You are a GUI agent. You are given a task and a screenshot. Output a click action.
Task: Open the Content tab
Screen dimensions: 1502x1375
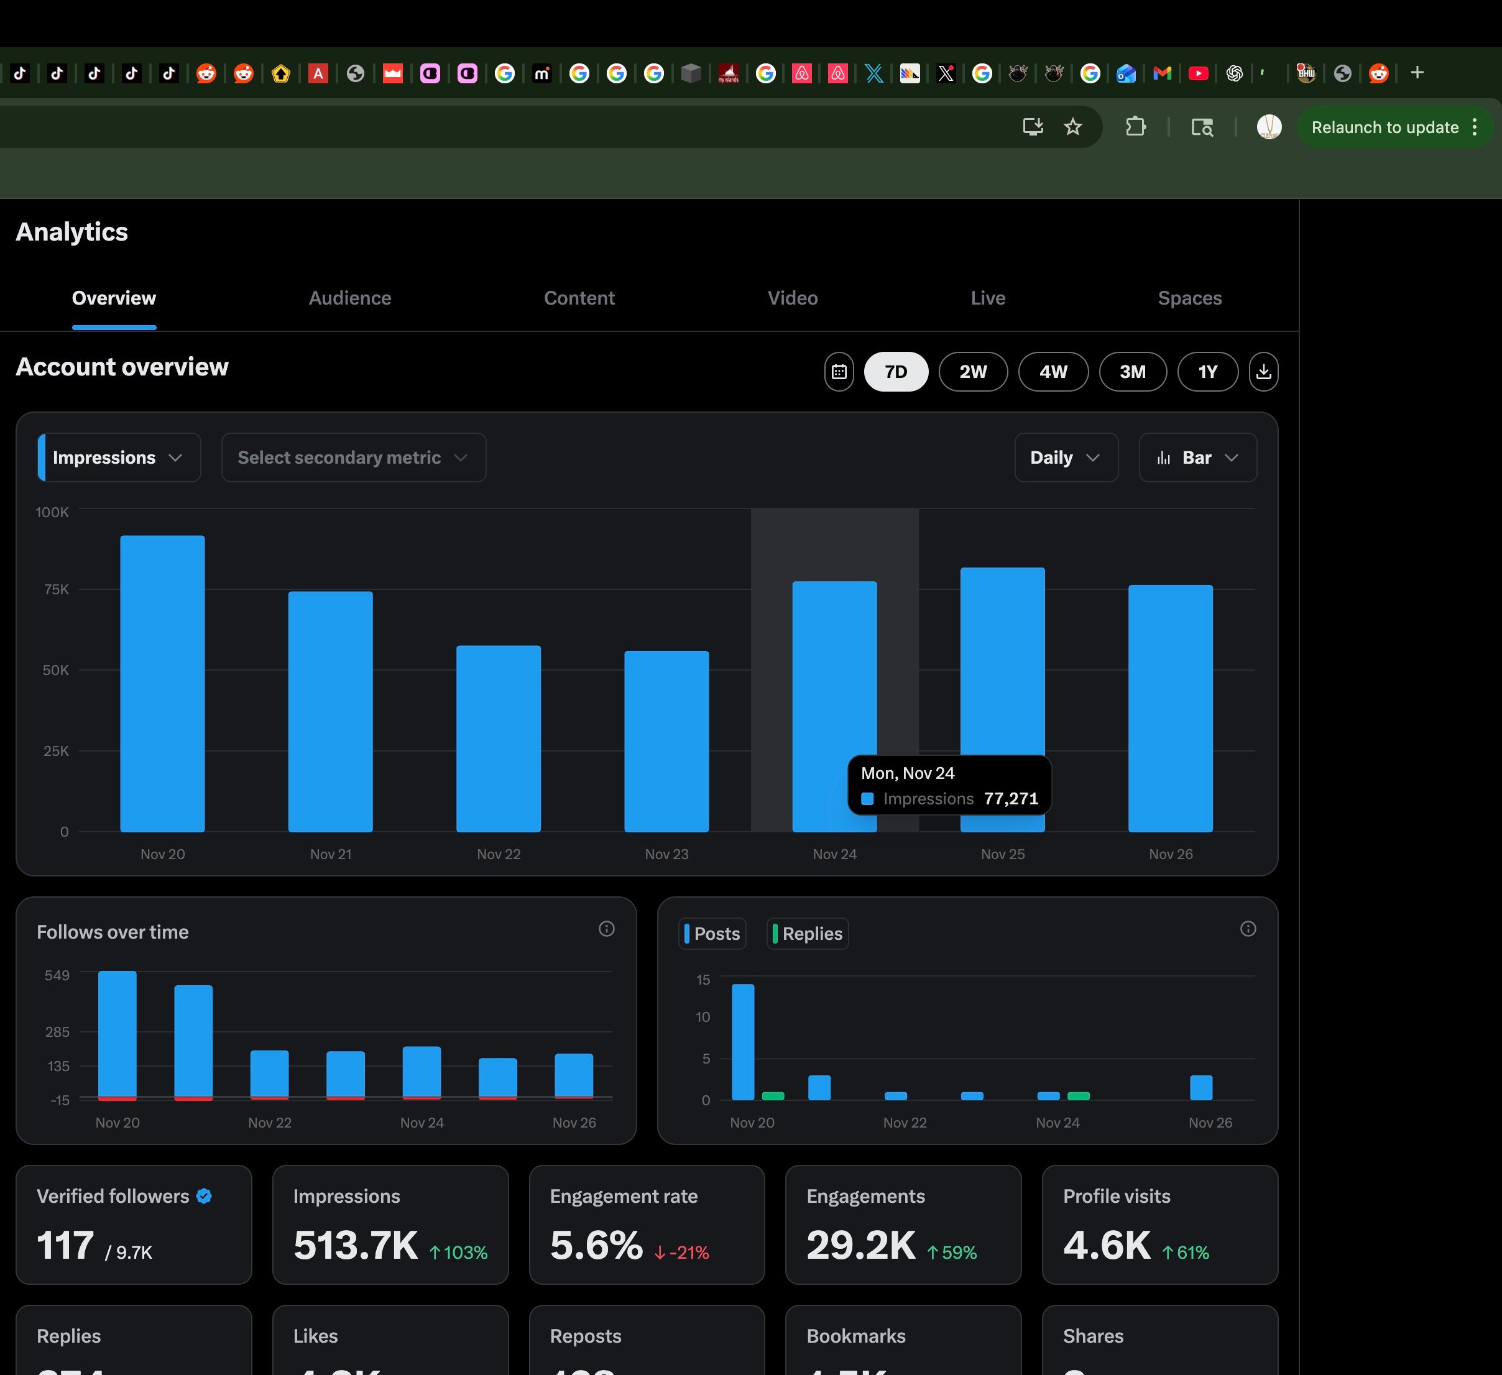point(579,298)
